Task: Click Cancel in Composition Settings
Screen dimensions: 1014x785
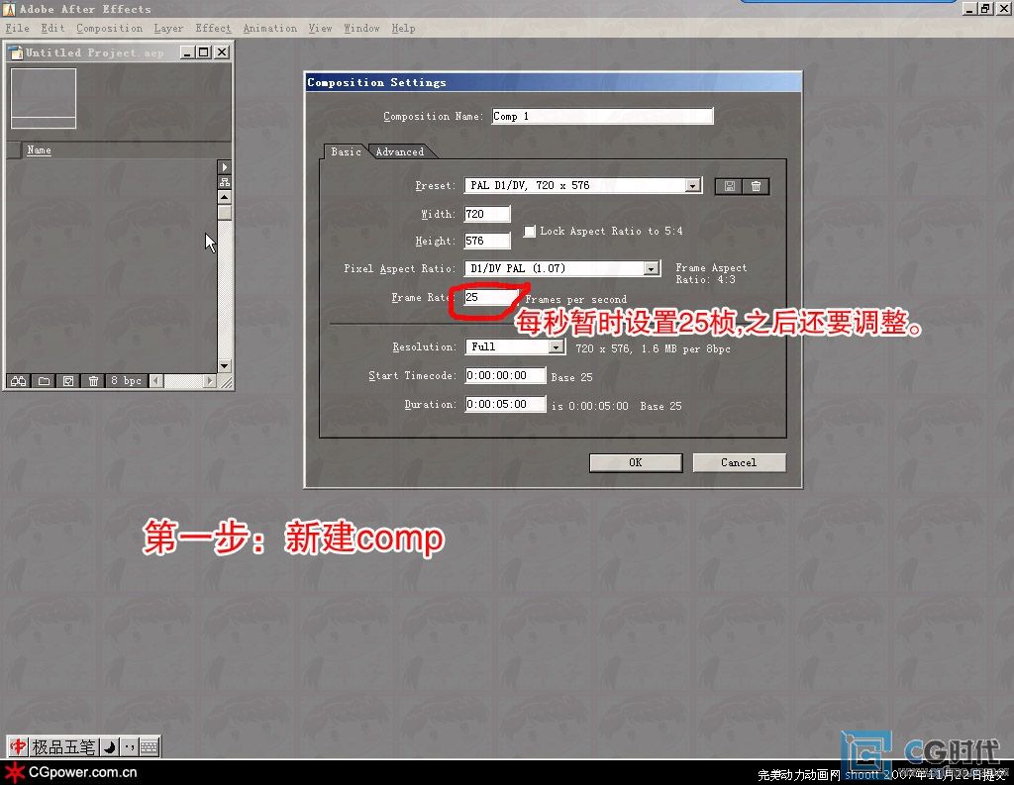Action: pyautogui.click(x=739, y=462)
